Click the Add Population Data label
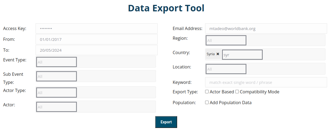The image size is (332, 135). point(230,103)
